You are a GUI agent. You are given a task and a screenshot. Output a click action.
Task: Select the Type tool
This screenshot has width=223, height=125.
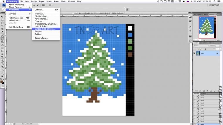[2, 64]
